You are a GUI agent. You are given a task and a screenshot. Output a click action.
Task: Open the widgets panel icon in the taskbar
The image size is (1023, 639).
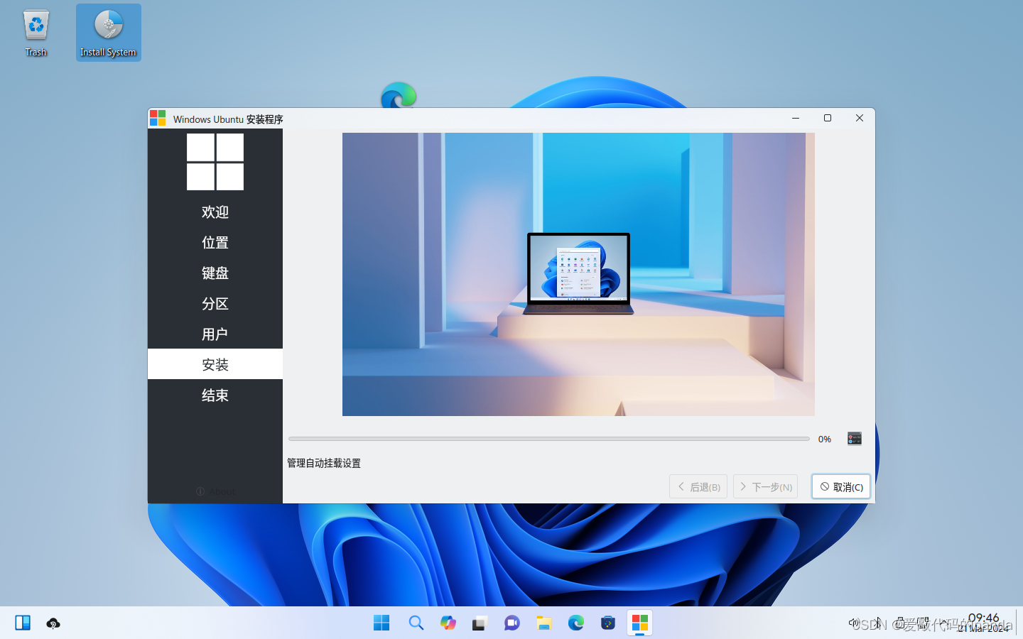point(23,623)
